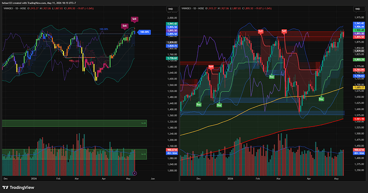
Task: Click the purple 1,895.50 price label on the left chart
Action: point(172,31)
